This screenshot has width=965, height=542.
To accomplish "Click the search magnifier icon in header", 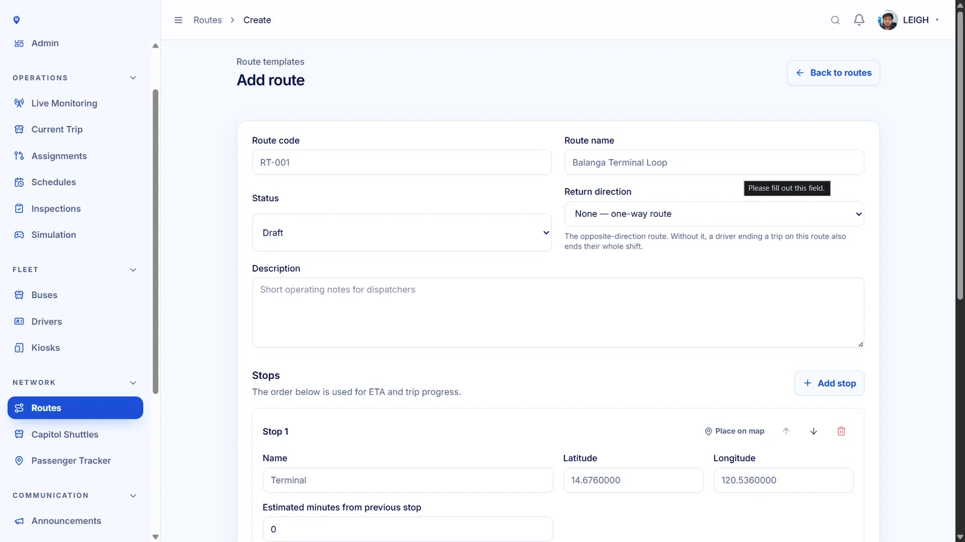I will click(x=835, y=20).
